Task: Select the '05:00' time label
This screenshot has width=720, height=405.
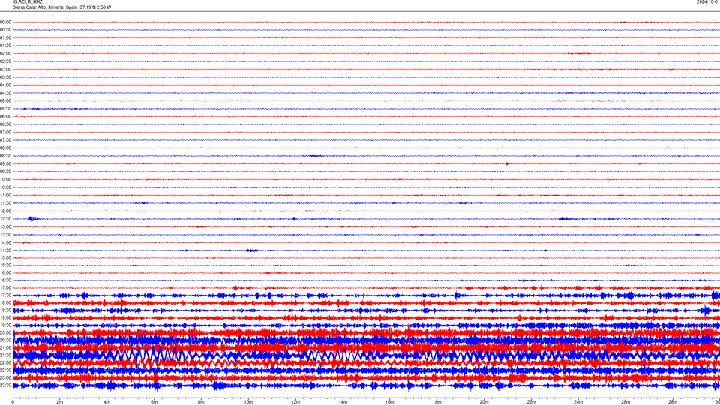Action: [x=5, y=100]
